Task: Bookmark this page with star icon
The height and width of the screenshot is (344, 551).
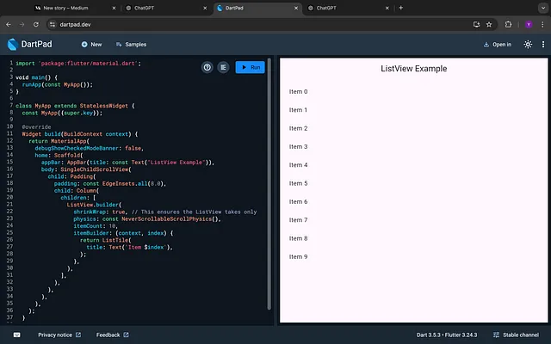Action: pos(489,24)
